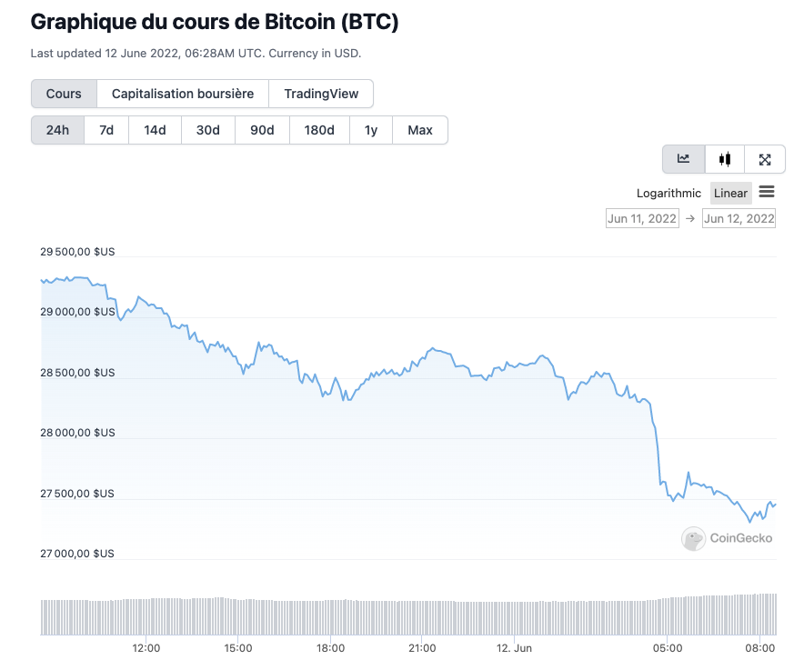Enable Logarithmic scale
794x660 pixels.
pos(668,193)
